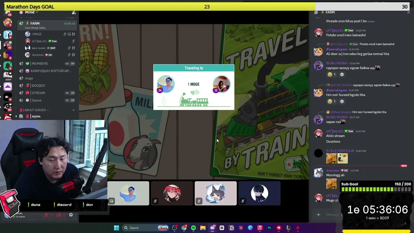Image resolution: width=414 pixels, height=233 pixels.
Task: Add reaction to Hrn noir hureed message
Action: click(342, 101)
